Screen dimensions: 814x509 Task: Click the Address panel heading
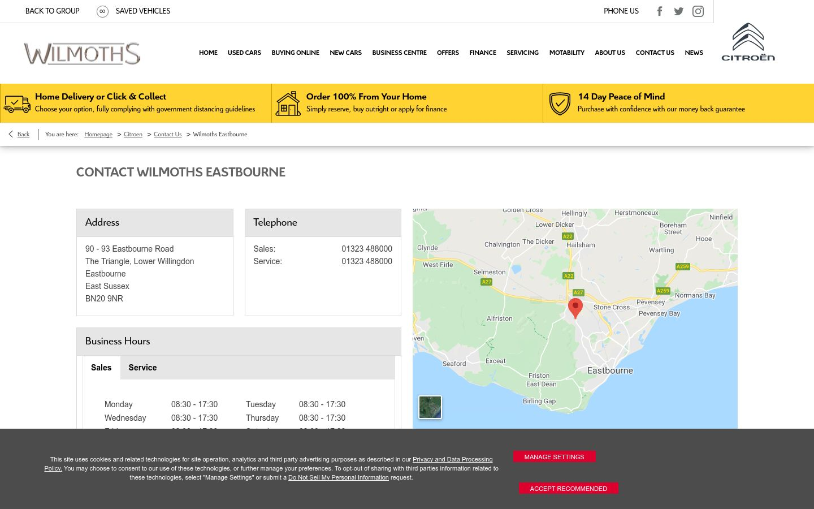pyautogui.click(x=102, y=222)
